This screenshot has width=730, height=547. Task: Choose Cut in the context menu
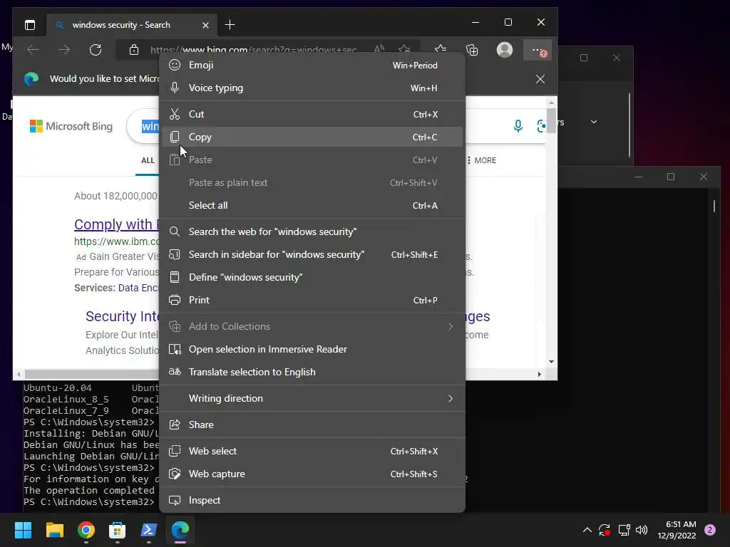[312, 115]
